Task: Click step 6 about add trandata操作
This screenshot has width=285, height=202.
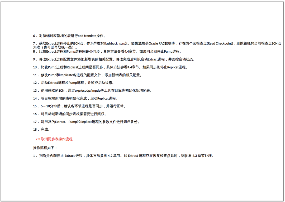Action: pos(69,36)
